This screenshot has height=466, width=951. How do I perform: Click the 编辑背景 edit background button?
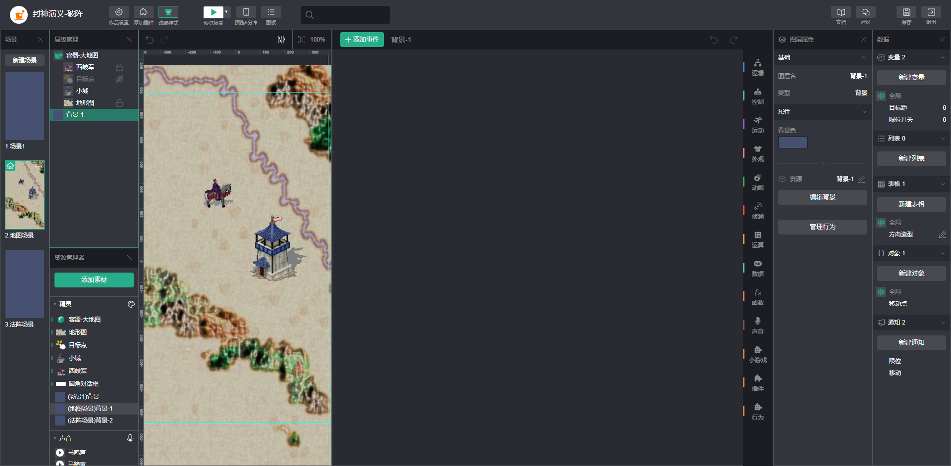tap(823, 197)
